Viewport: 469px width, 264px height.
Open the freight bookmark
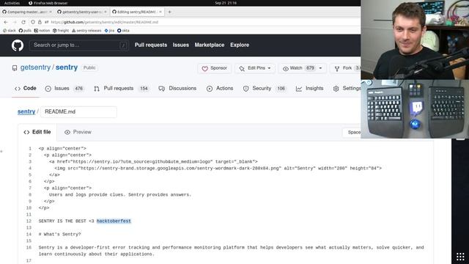pyautogui.click(x=61, y=31)
